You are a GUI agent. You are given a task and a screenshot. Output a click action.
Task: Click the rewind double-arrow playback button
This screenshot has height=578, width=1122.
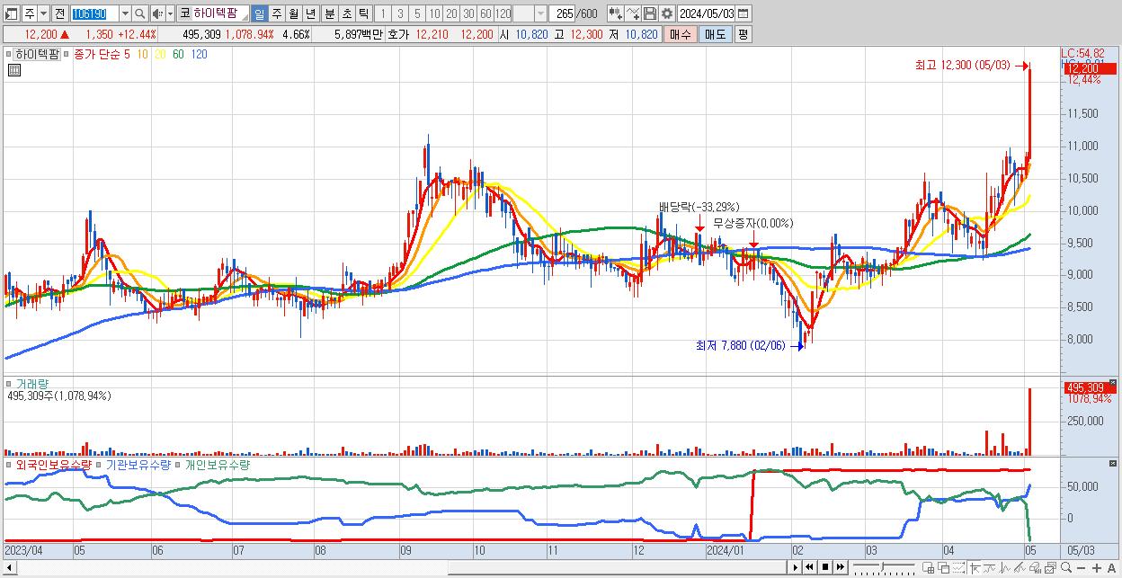pyautogui.click(x=809, y=567)
